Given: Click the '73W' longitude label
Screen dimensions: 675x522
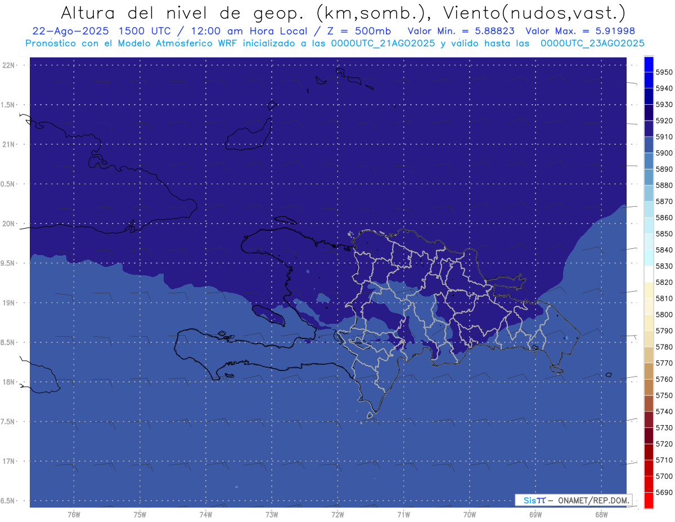Looking at the screenshot, I should (x=272, y=515).
